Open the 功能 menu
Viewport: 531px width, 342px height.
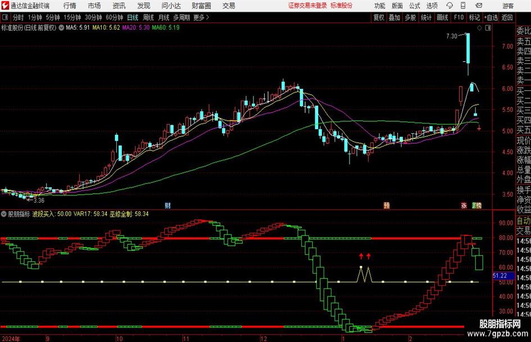point(380,6)
